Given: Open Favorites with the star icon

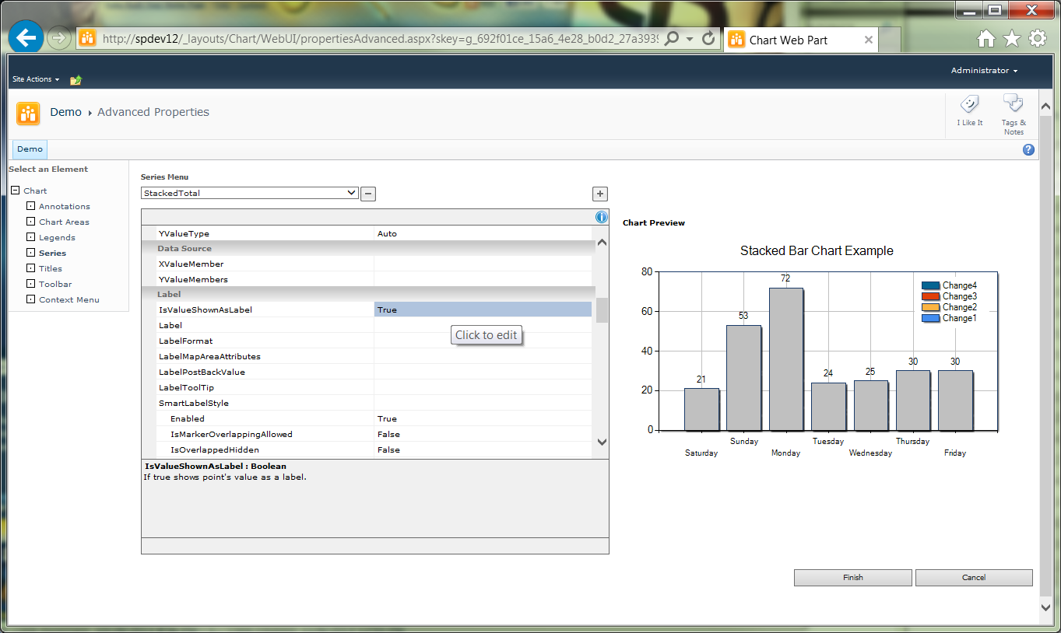Looking at the screenshot, I should 1012,38.
